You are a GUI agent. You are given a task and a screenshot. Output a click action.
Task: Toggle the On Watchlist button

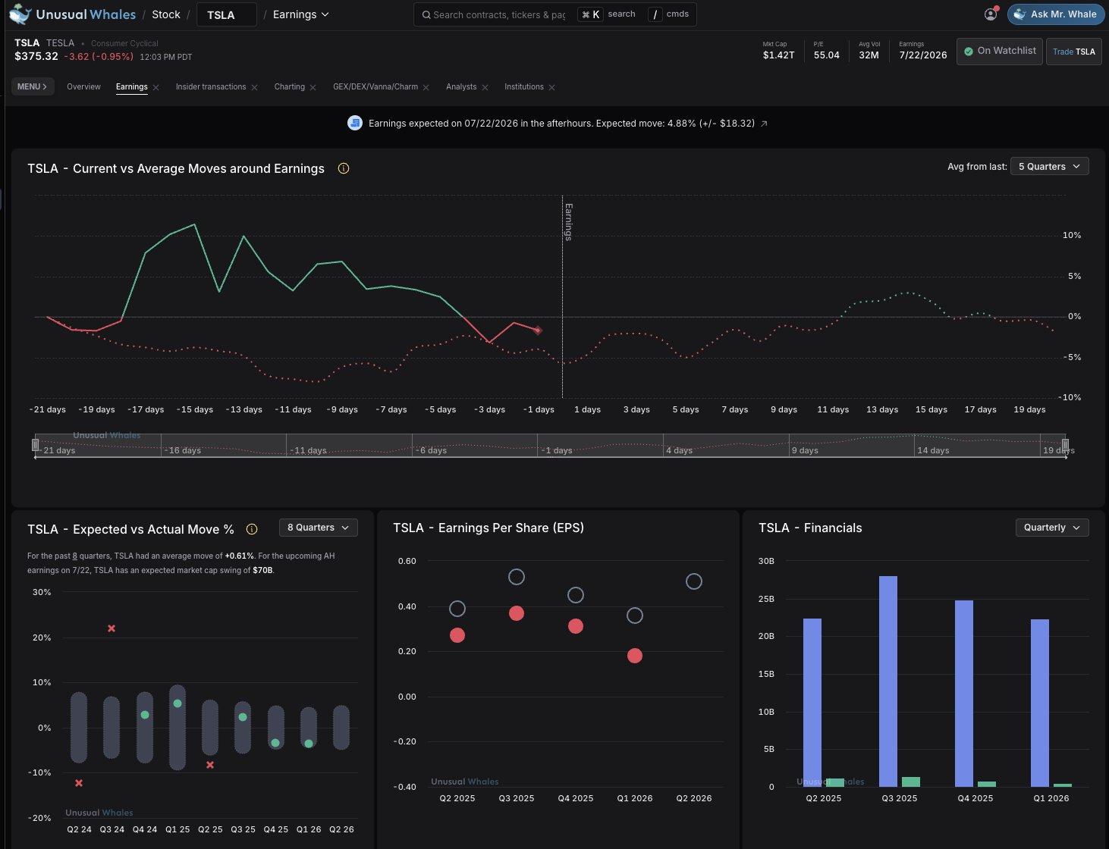[x=999, y=51]
